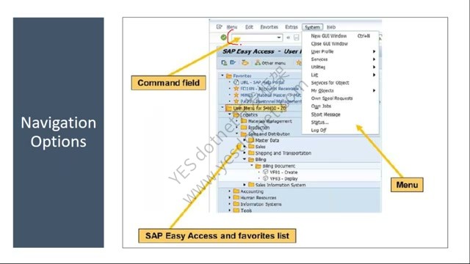Collapse the Logistics node arrow
This screenshot has width=470, height=264.
(x=230, y=114)
